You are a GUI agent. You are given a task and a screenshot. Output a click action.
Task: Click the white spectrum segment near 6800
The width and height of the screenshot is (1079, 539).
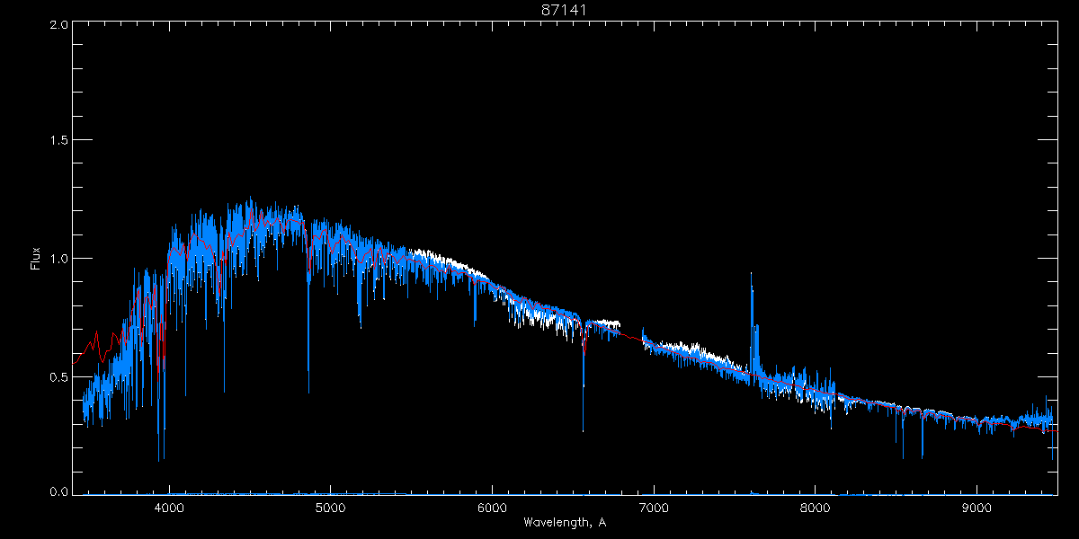coord(606,323)
